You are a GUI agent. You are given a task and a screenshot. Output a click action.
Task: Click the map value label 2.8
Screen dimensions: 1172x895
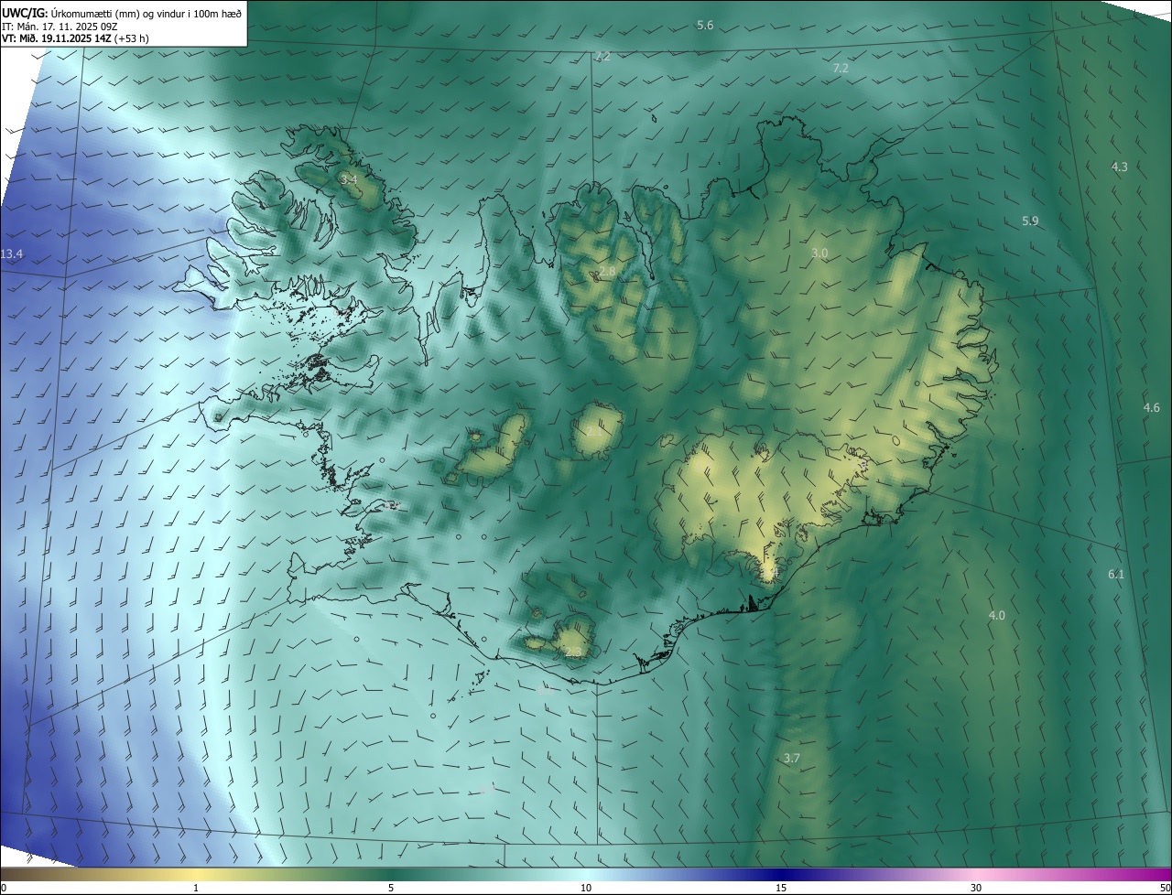(x=607, y=273)
